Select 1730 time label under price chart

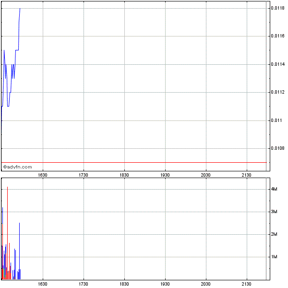point(84,175)
